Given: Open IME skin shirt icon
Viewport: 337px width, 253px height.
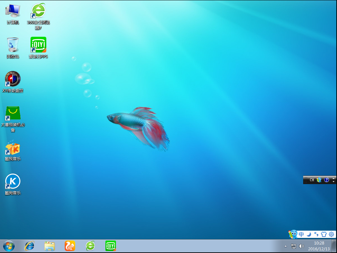Looking at the screenshot, I should (324, 234).
